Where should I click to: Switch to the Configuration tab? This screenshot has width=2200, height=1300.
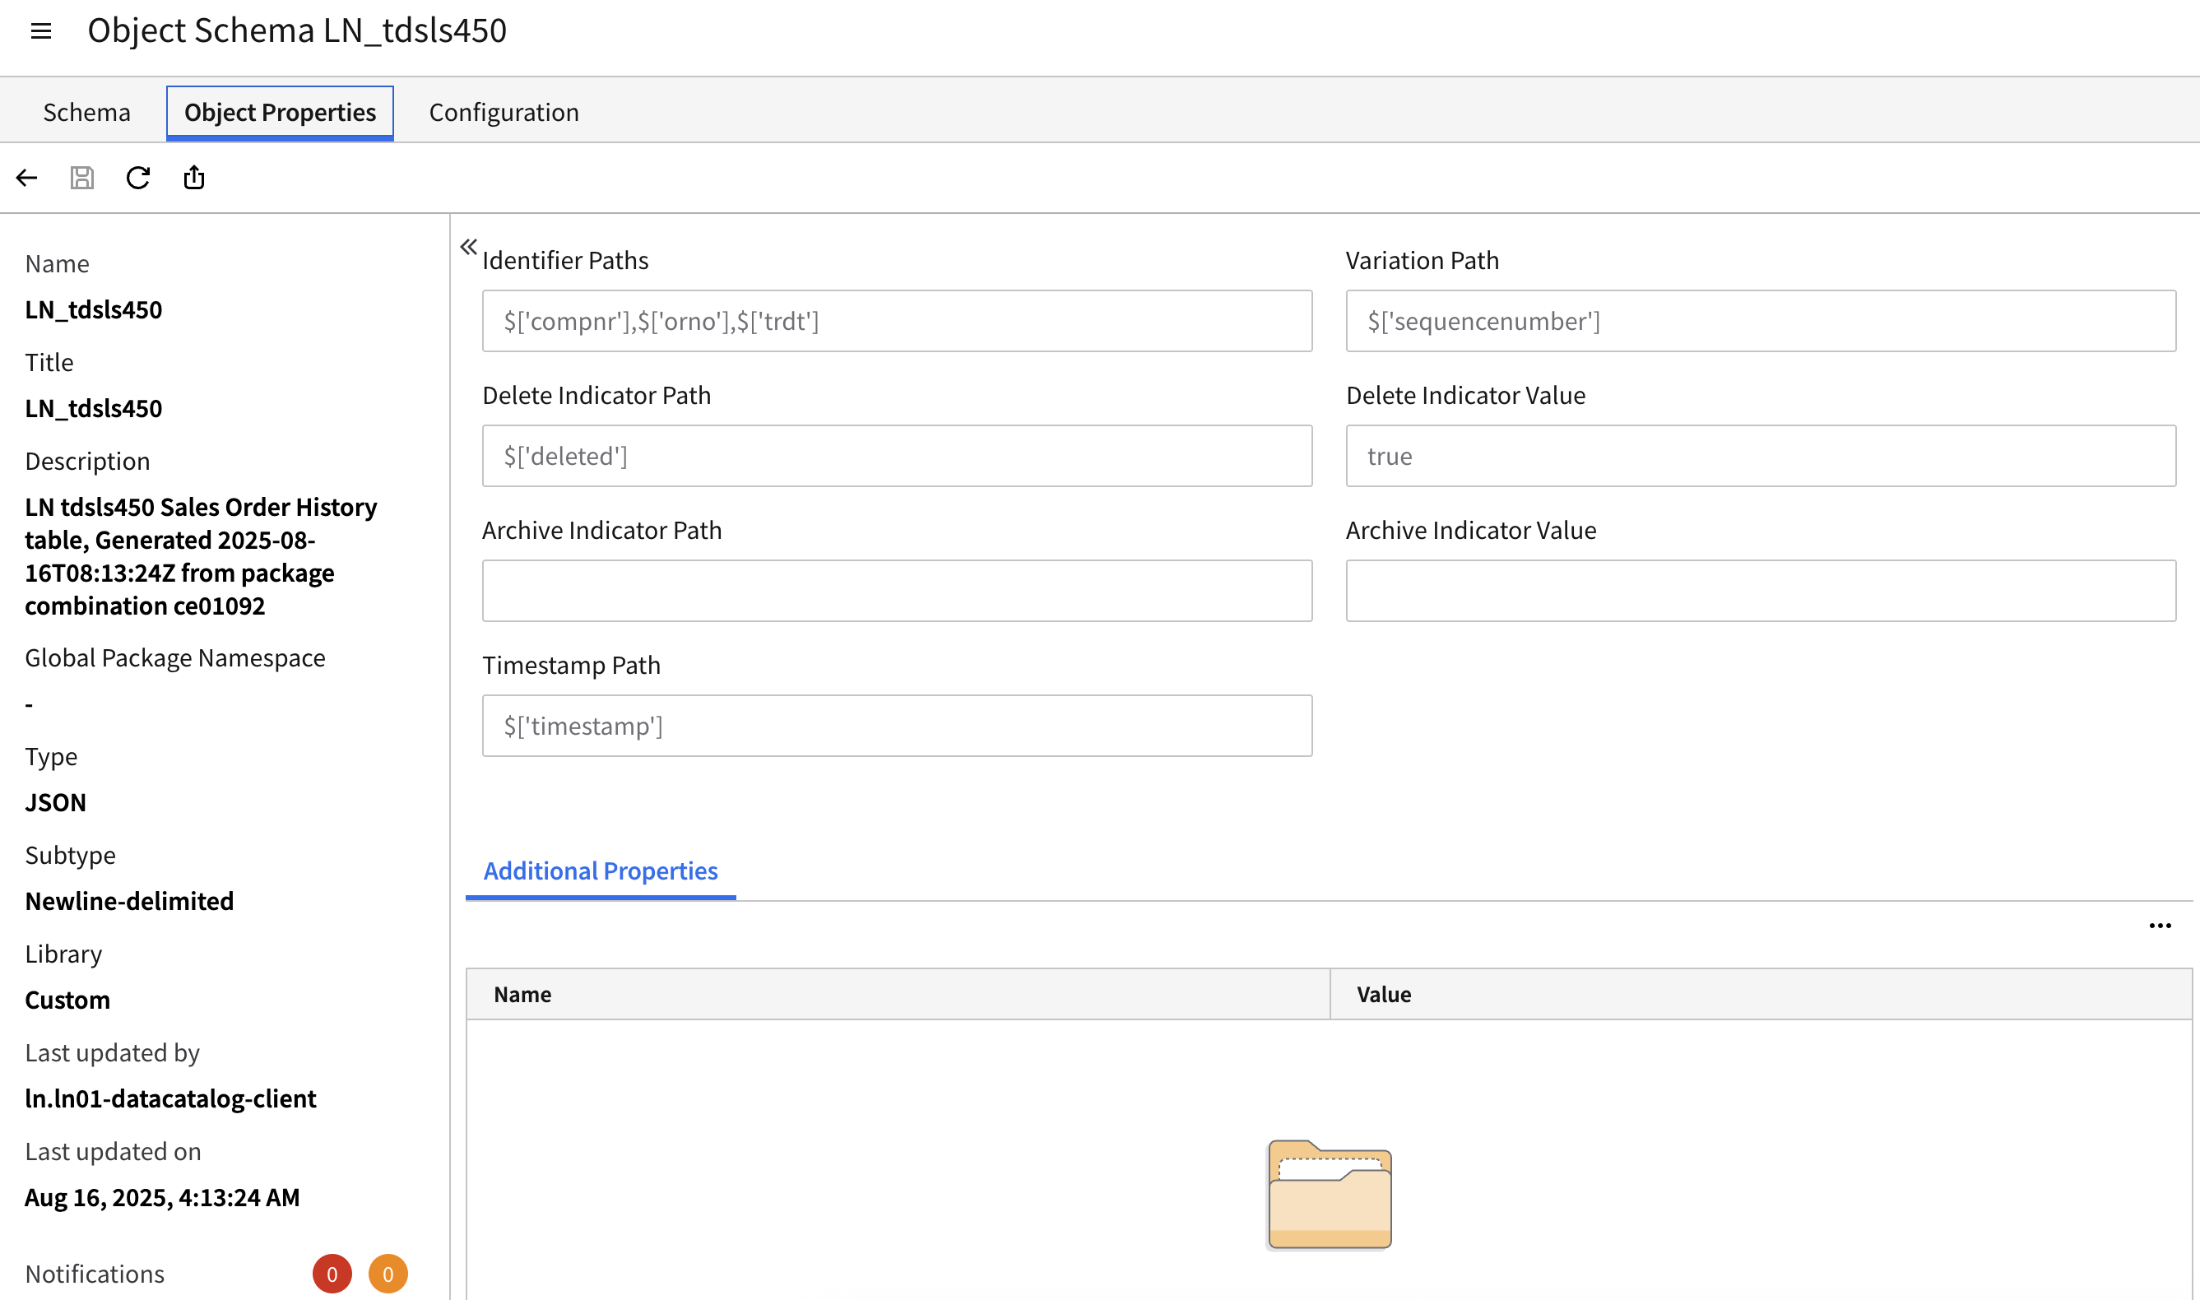(504, 112)
